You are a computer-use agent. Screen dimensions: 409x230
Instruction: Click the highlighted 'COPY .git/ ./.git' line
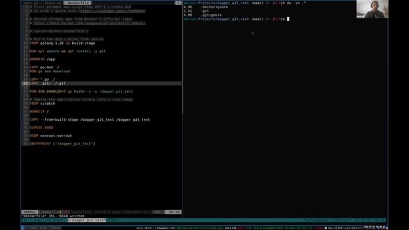pos(47,84)
